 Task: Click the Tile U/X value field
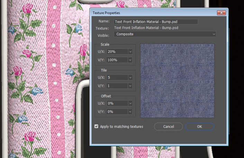point(117,77)
